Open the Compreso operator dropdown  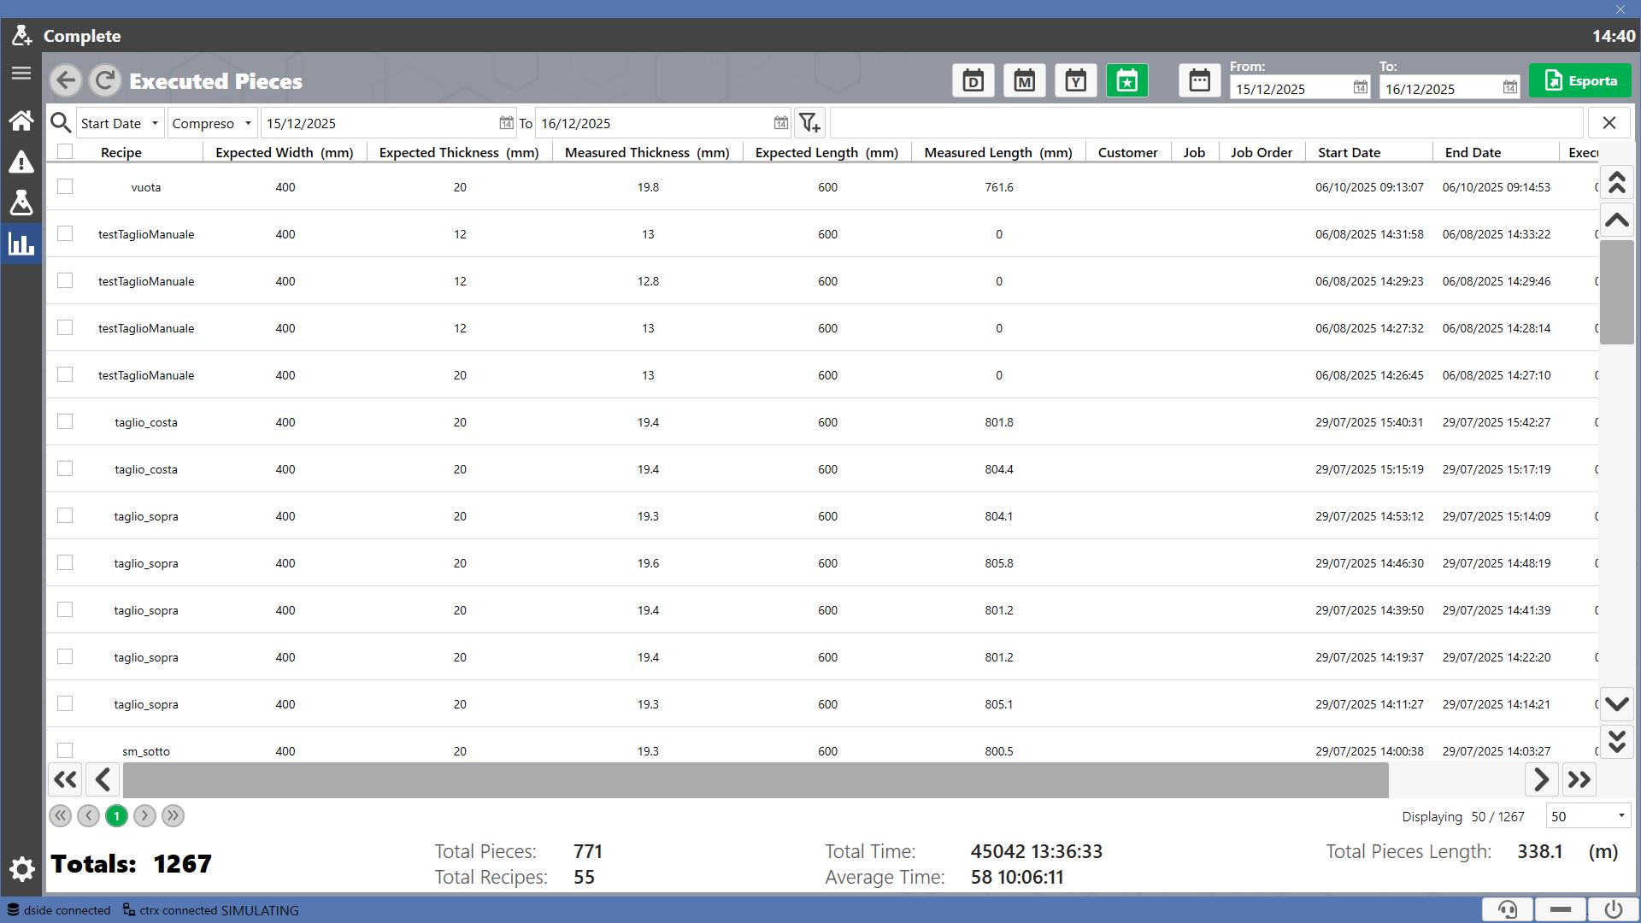pos(213,123)
